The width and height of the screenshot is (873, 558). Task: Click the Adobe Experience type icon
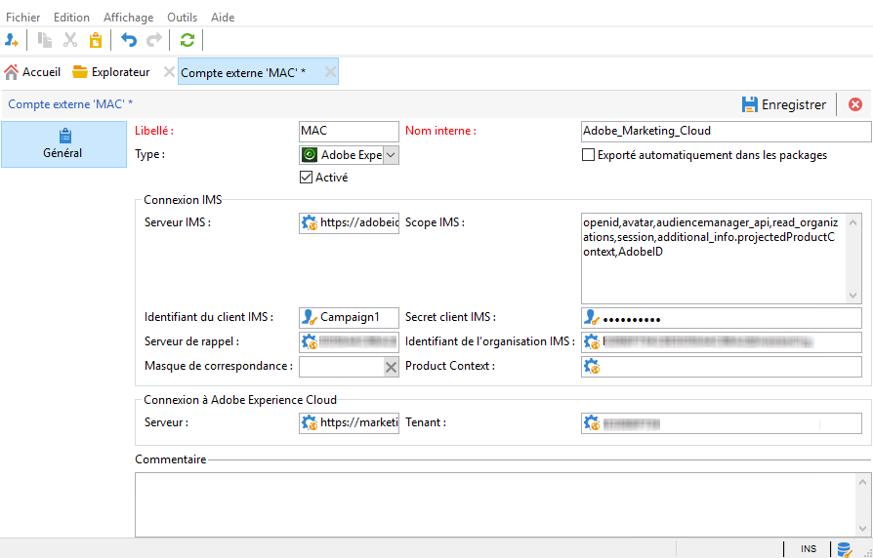(x=310, y=155)
